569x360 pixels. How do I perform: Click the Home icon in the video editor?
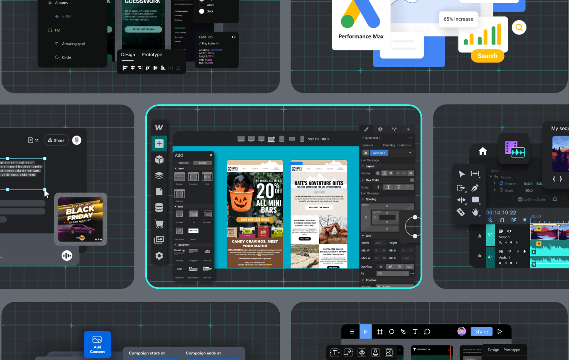[483, 151]
